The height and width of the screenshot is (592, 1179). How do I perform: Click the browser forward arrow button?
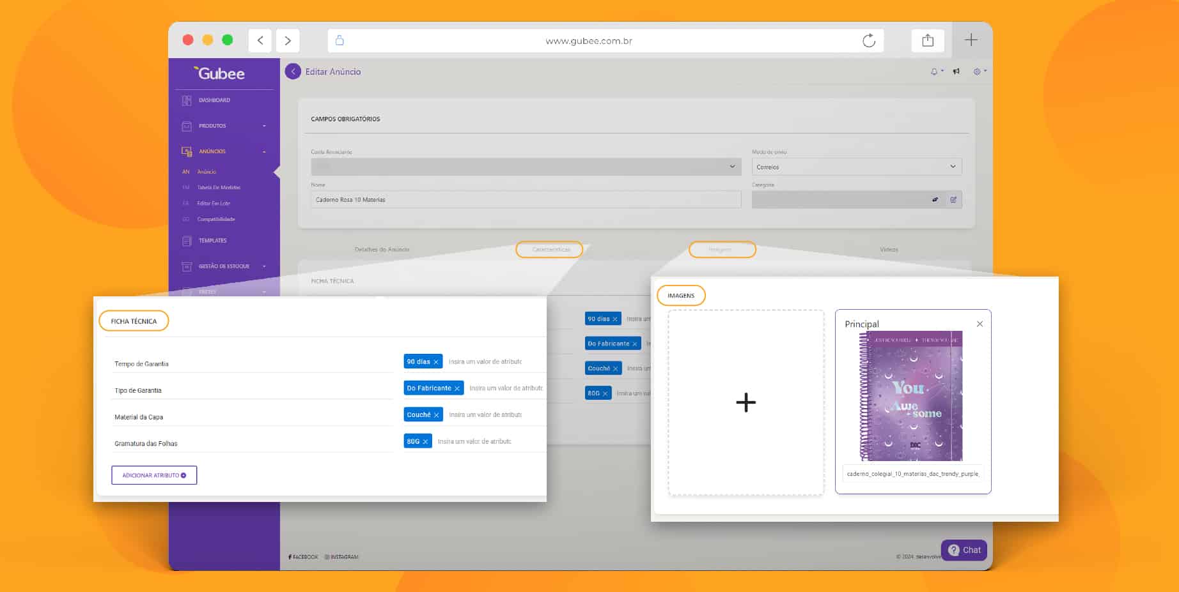click(288, 40)
